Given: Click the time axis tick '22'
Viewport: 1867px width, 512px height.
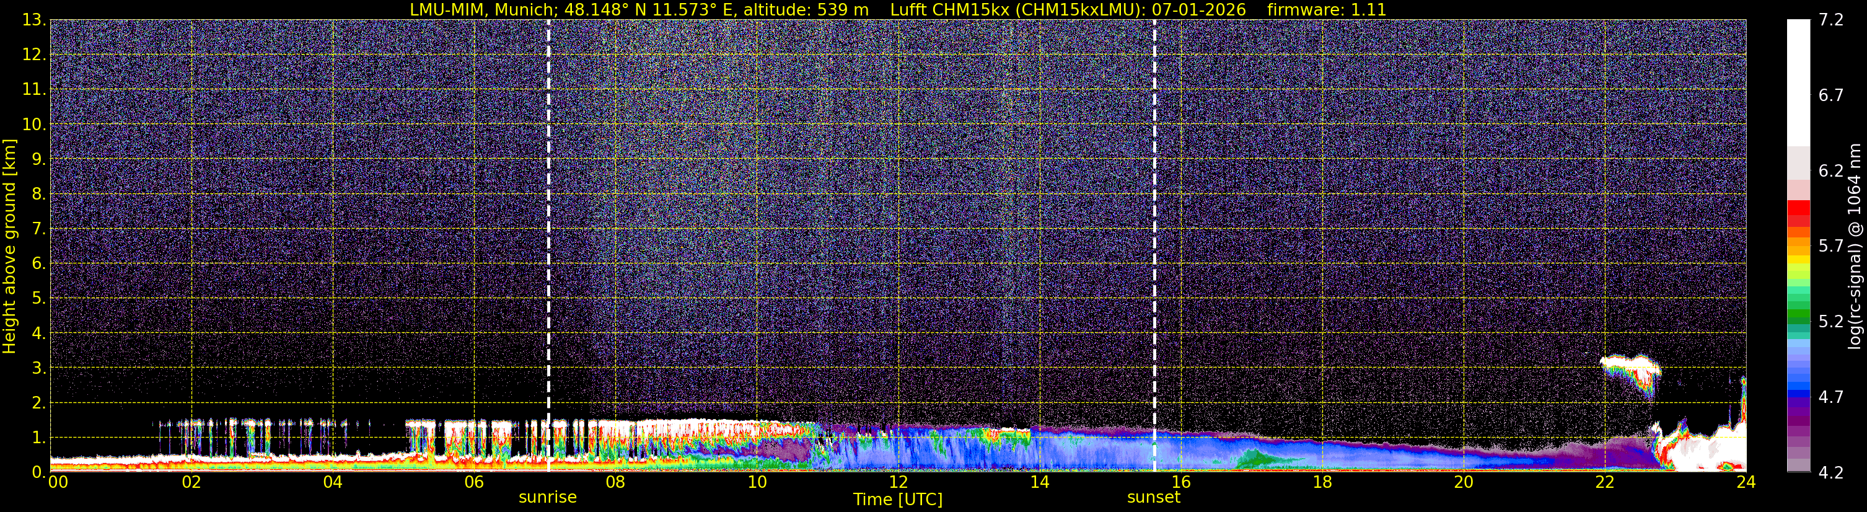Looking at the screenshot, I should [1605, 482].
